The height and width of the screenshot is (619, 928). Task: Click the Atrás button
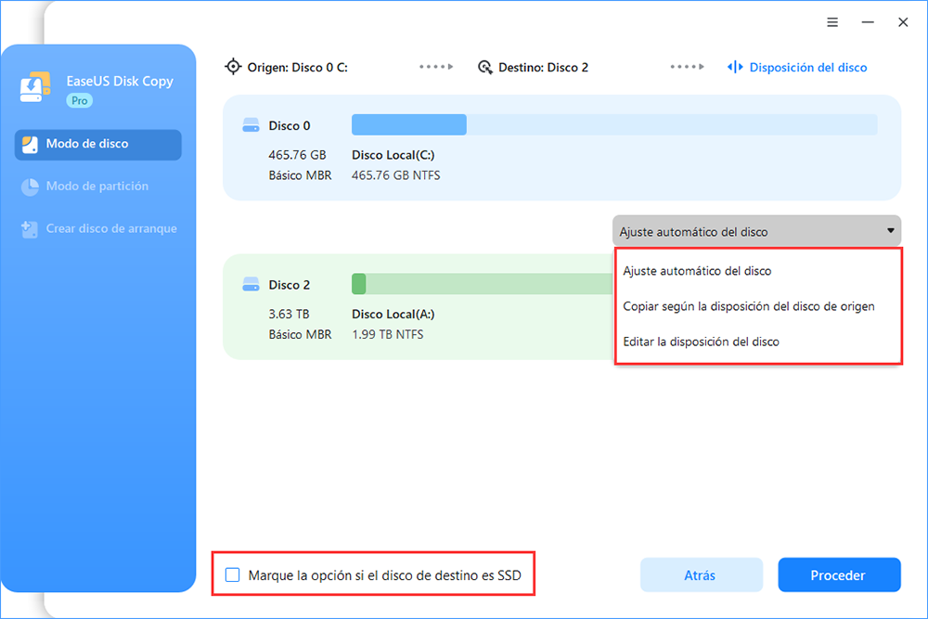tap(702, 574)
